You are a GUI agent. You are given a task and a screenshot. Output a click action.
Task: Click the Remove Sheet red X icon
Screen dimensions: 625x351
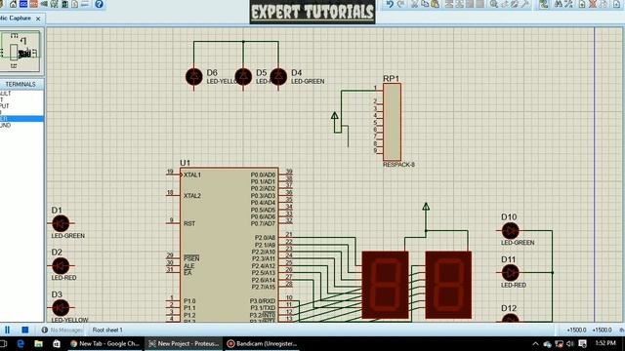(x=593, y=4)
